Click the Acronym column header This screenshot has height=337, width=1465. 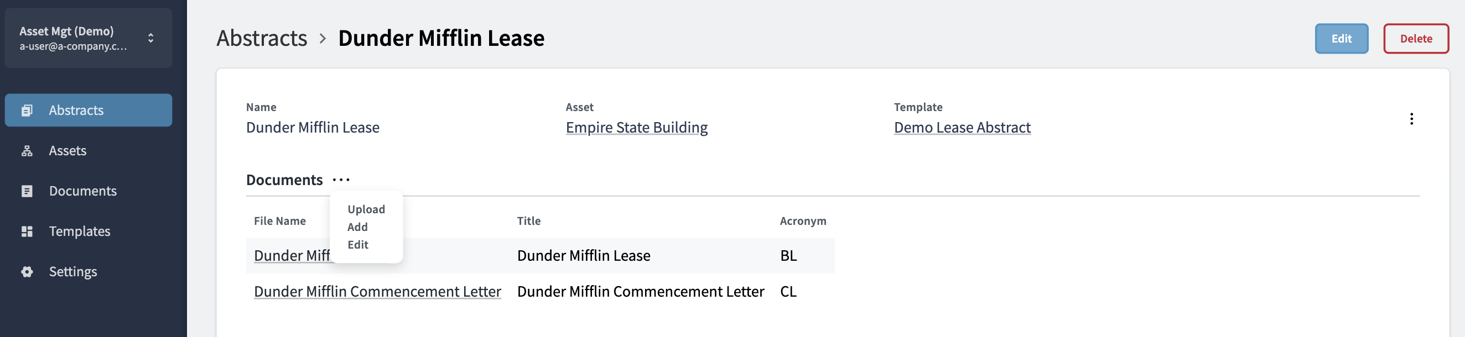point(802,220)
